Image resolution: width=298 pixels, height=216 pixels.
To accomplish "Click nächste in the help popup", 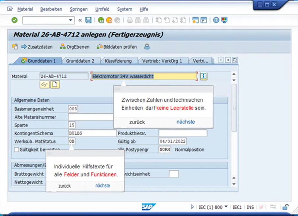I will pyautogui.click(x=185, y=121).
